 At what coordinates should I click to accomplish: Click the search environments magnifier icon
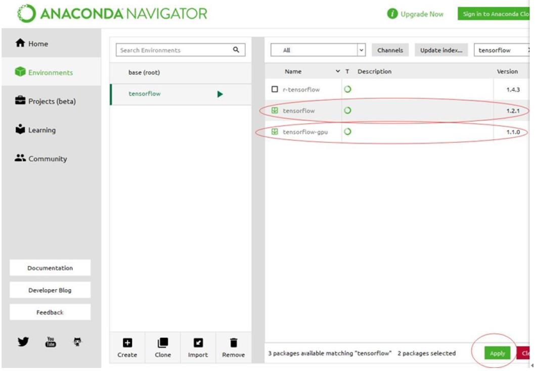(x=236, y=50)
